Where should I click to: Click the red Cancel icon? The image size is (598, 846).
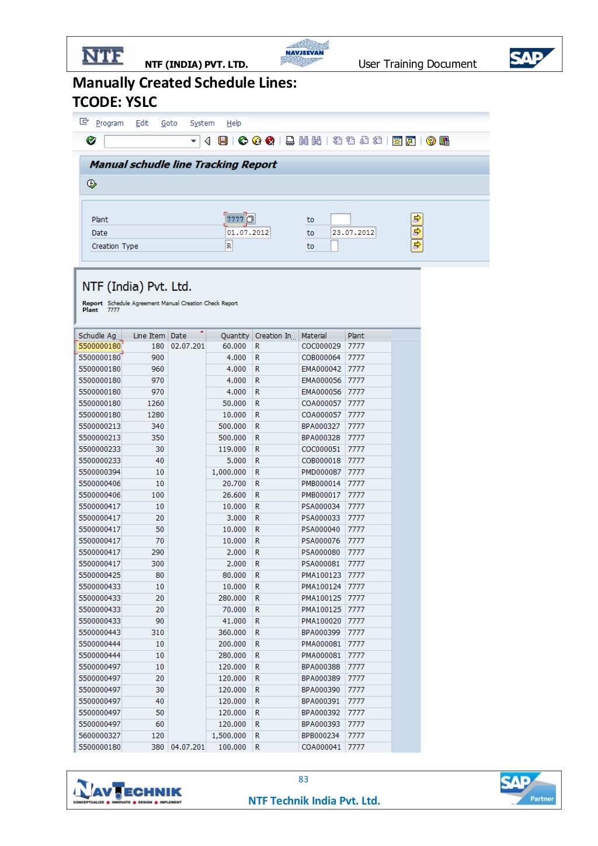tap(270, 141)
